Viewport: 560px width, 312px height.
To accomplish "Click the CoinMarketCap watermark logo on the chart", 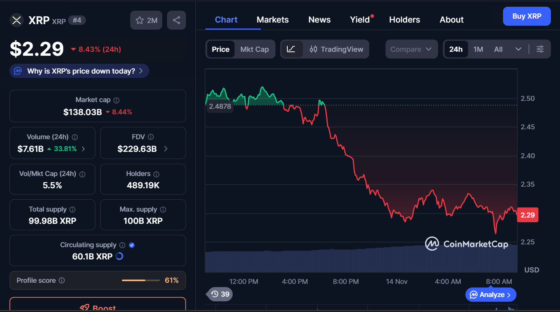I will point(467,244).
